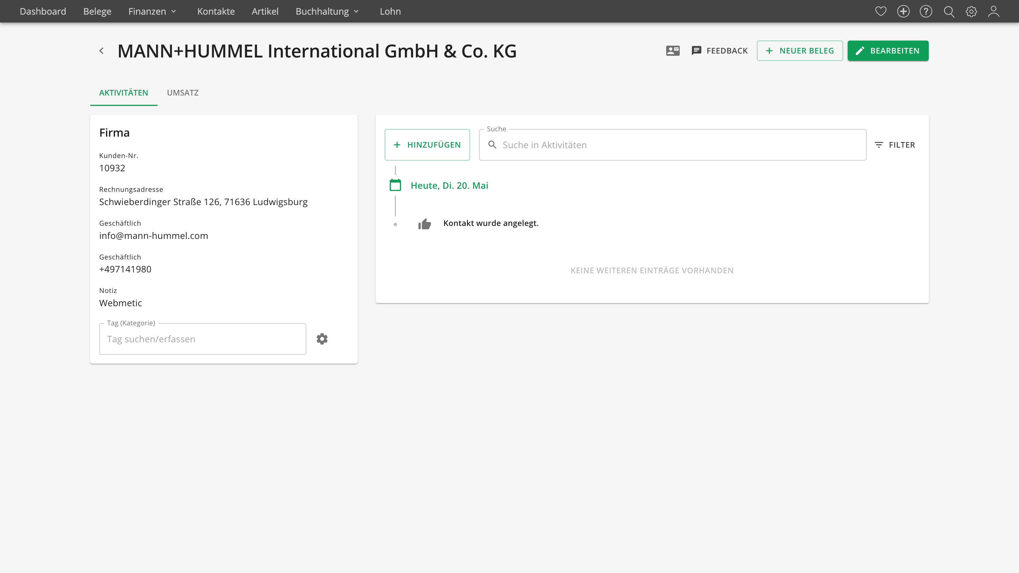Open user profile icon
The width and height of the screenshot is (1019, 573).
pos(994,11)
